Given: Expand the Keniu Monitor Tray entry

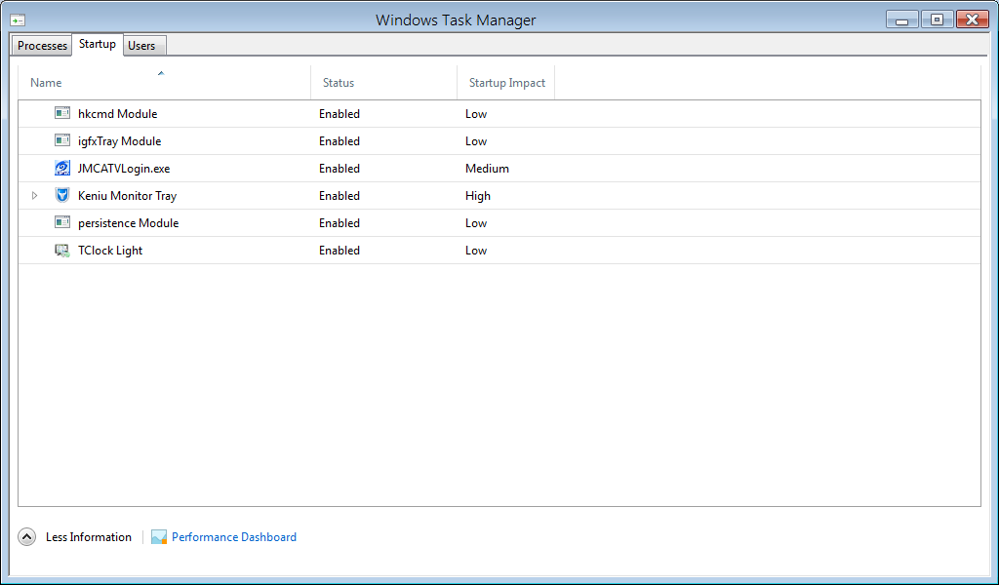Looking at the screenshot, I should [x=35, y=195].
